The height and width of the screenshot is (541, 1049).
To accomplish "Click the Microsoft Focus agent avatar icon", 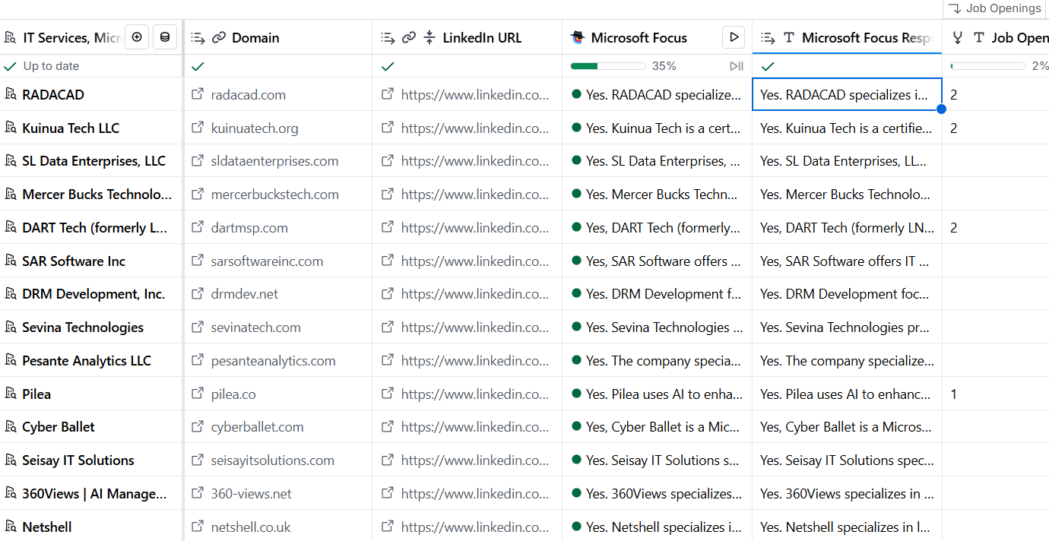I will click(578, 37).
